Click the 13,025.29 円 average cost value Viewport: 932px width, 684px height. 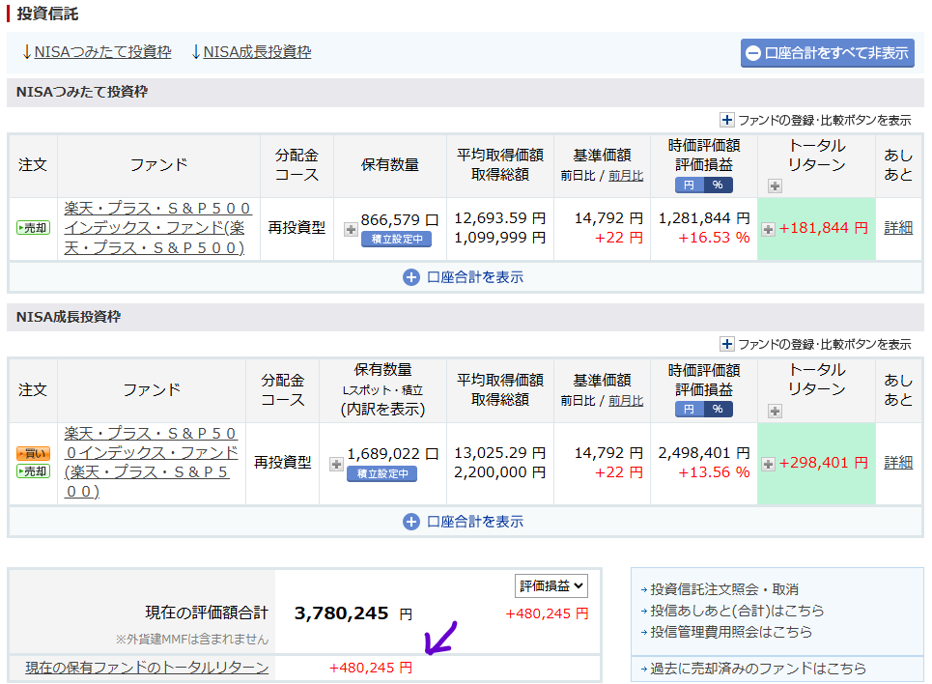click(500, 453)
